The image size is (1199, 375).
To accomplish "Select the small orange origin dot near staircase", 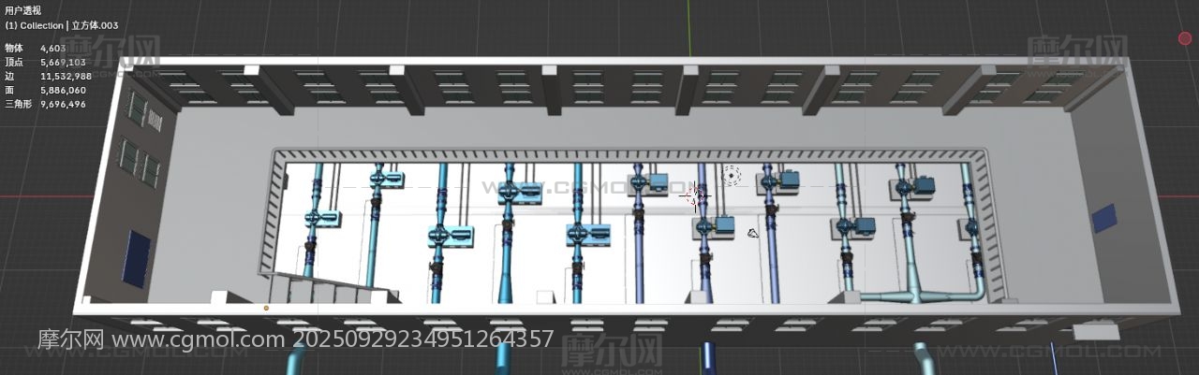I will click(x=266, y=307).
